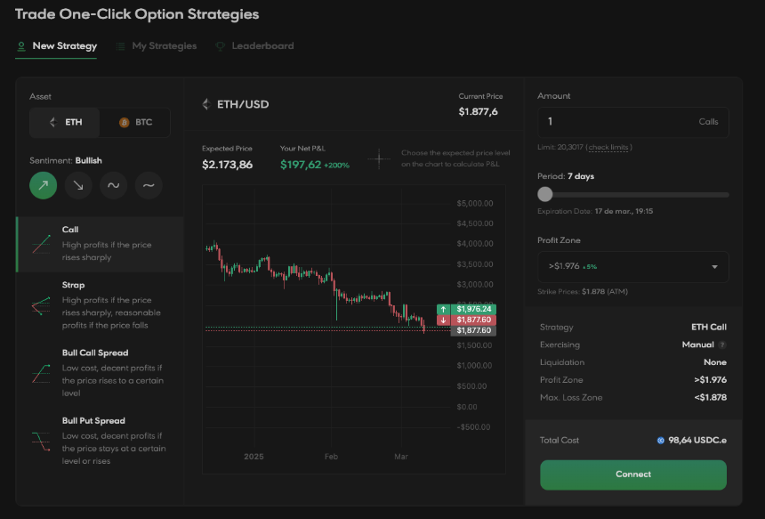Switch asset to ETH
Viewport: 765px width, 519px height.
click(x=65, y=122)
